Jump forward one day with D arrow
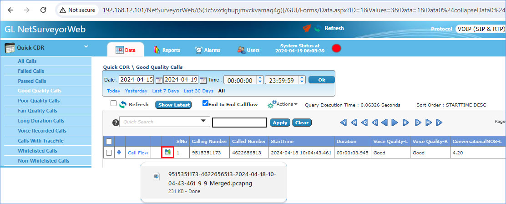The width and height of the screenshot is (506, 204). point(418,122)
